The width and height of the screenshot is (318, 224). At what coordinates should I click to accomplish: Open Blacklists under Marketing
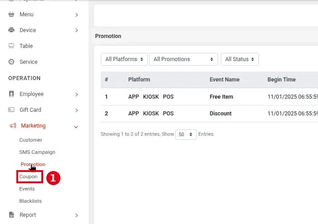(30, 201)
